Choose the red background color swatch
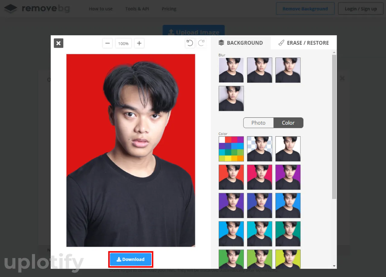This screenshot has height=277, width=386. click(x=231, y=177)
